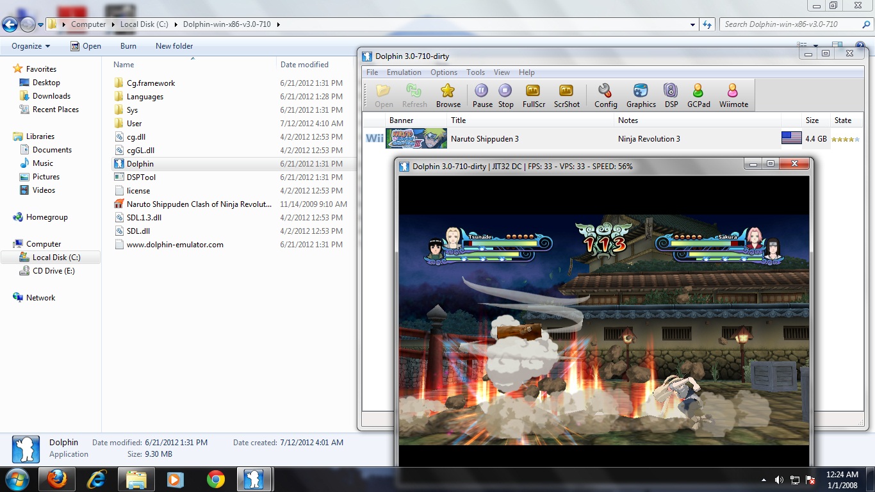Image resolution: width=875 pixels, height=492 pixels.
Task: Open Music library in sidebar
Action: click(43, 163)
